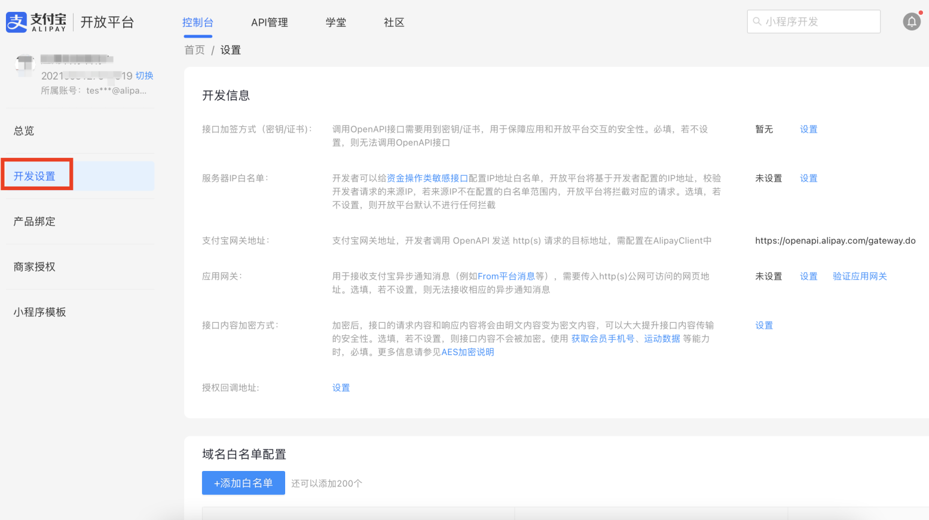929x520 pixels.
Task: Open the 运动数据 link
Action: [662, 338]
